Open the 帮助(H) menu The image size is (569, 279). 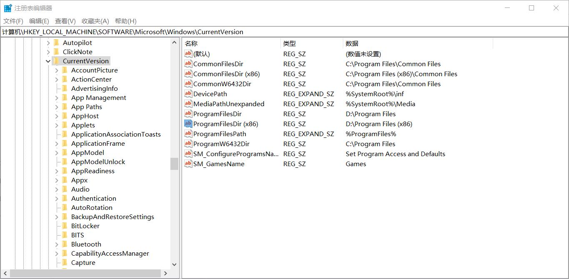pyautogui.click(x=125, y=21)
